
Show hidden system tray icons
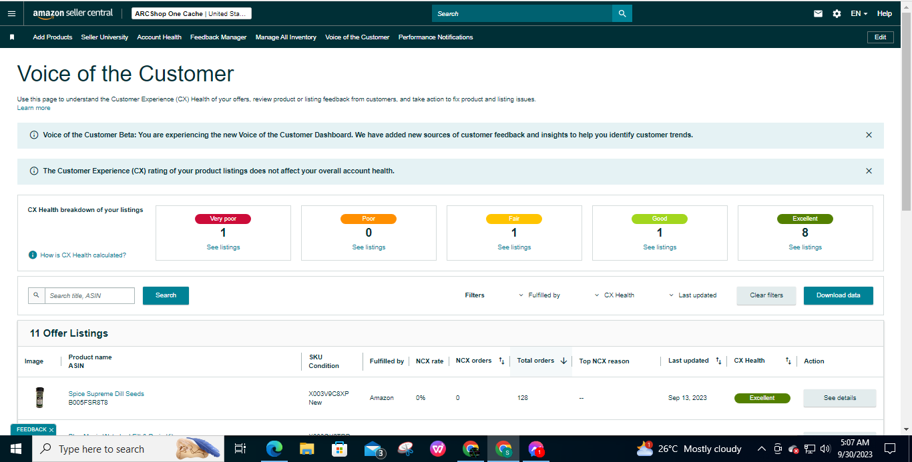coord(761,449)
